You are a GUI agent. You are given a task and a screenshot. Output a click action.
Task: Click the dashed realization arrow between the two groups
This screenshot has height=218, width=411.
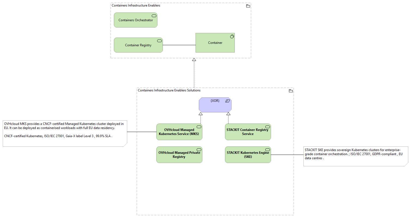[x=194, y=73]
